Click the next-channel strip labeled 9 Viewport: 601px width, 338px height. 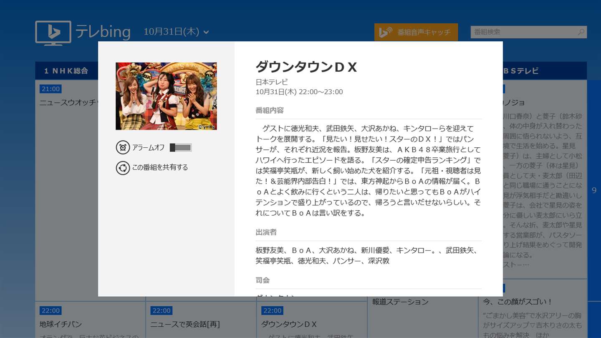594,190
